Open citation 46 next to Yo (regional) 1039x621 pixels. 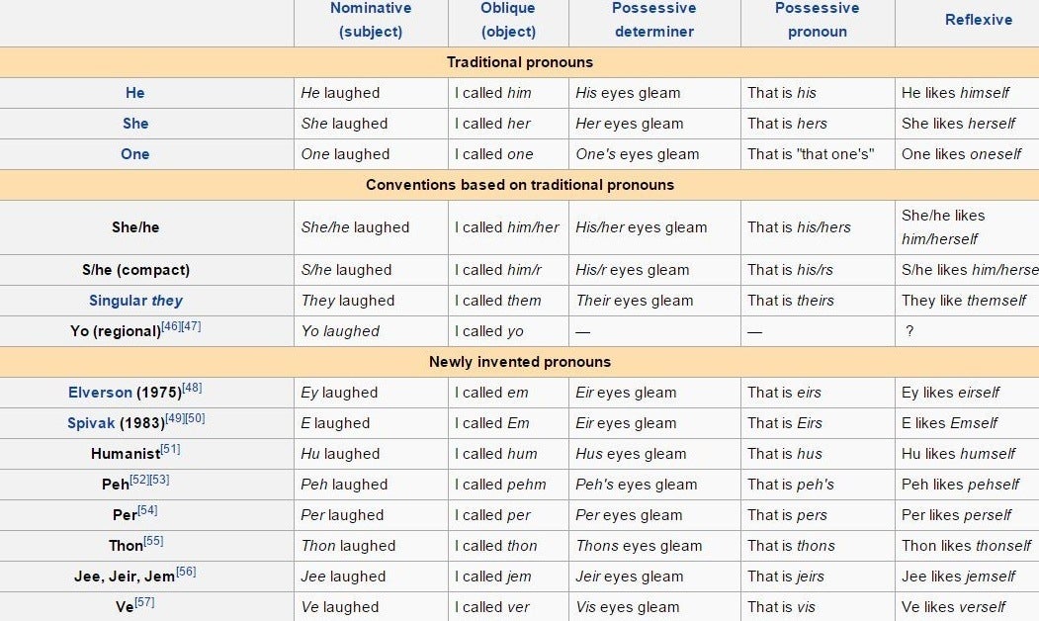pyautogui.click(x=172, y=327)
